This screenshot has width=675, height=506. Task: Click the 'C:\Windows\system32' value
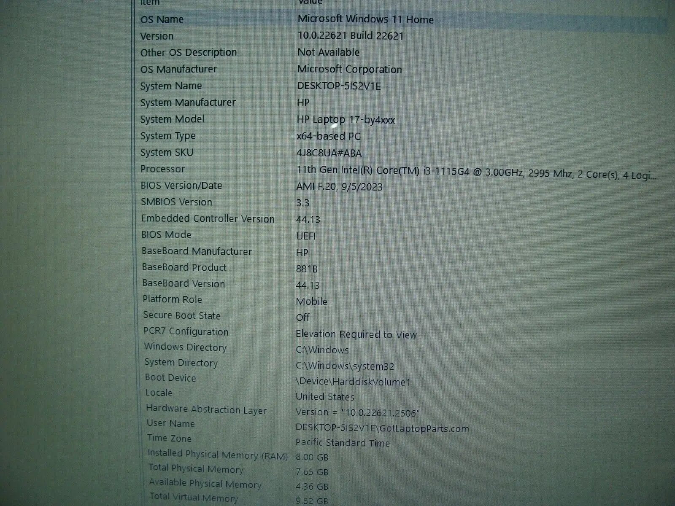click(x=345, y=366)
